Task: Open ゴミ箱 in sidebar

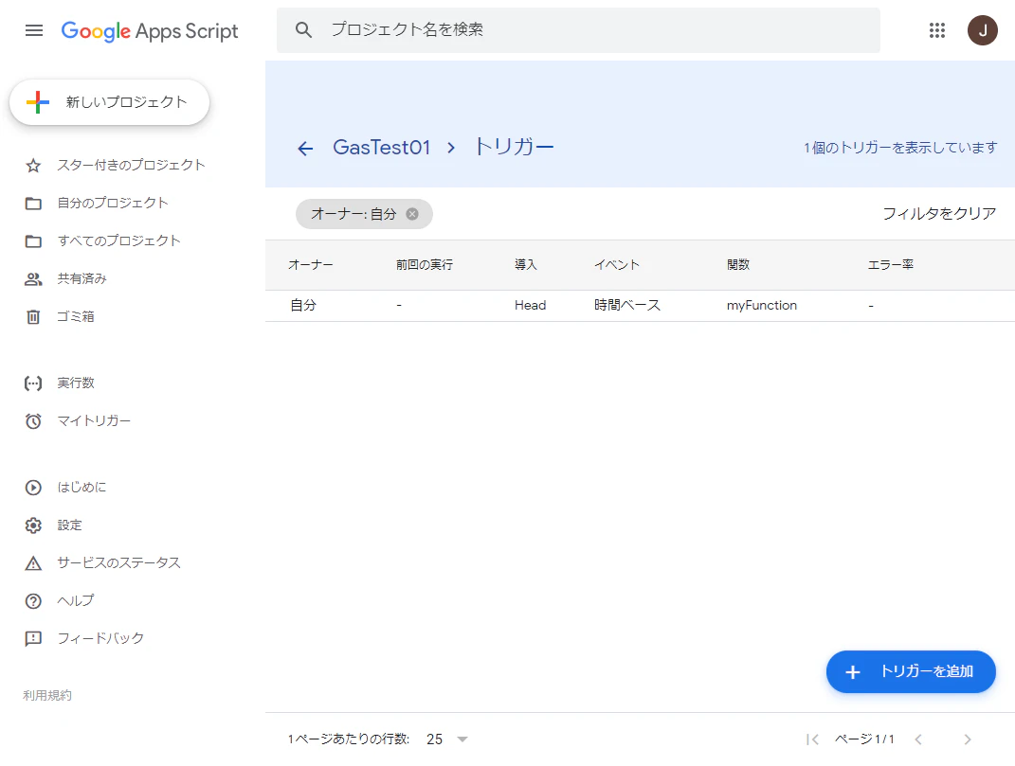Action: [x=76, y=316]
